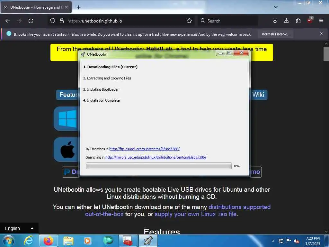
Task: Open the Wiki page button
Action: (x=258, y=95)
